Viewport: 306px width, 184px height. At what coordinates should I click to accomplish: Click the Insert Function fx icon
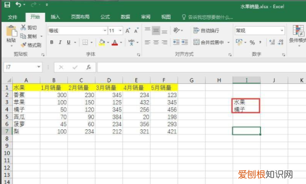(88, 67)
